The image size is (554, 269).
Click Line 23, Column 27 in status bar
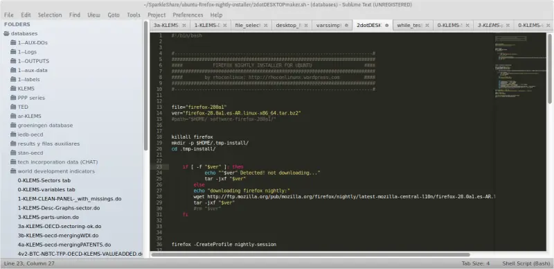click(29, 263)
